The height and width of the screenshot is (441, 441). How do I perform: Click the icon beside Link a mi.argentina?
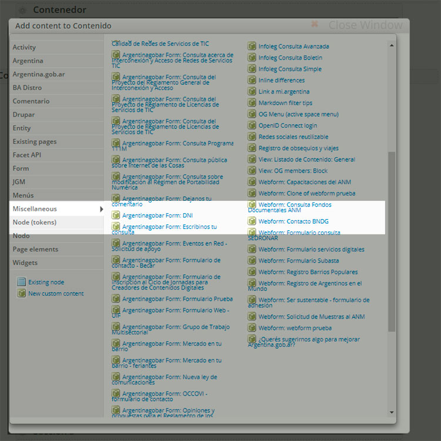tap(252, 92)
